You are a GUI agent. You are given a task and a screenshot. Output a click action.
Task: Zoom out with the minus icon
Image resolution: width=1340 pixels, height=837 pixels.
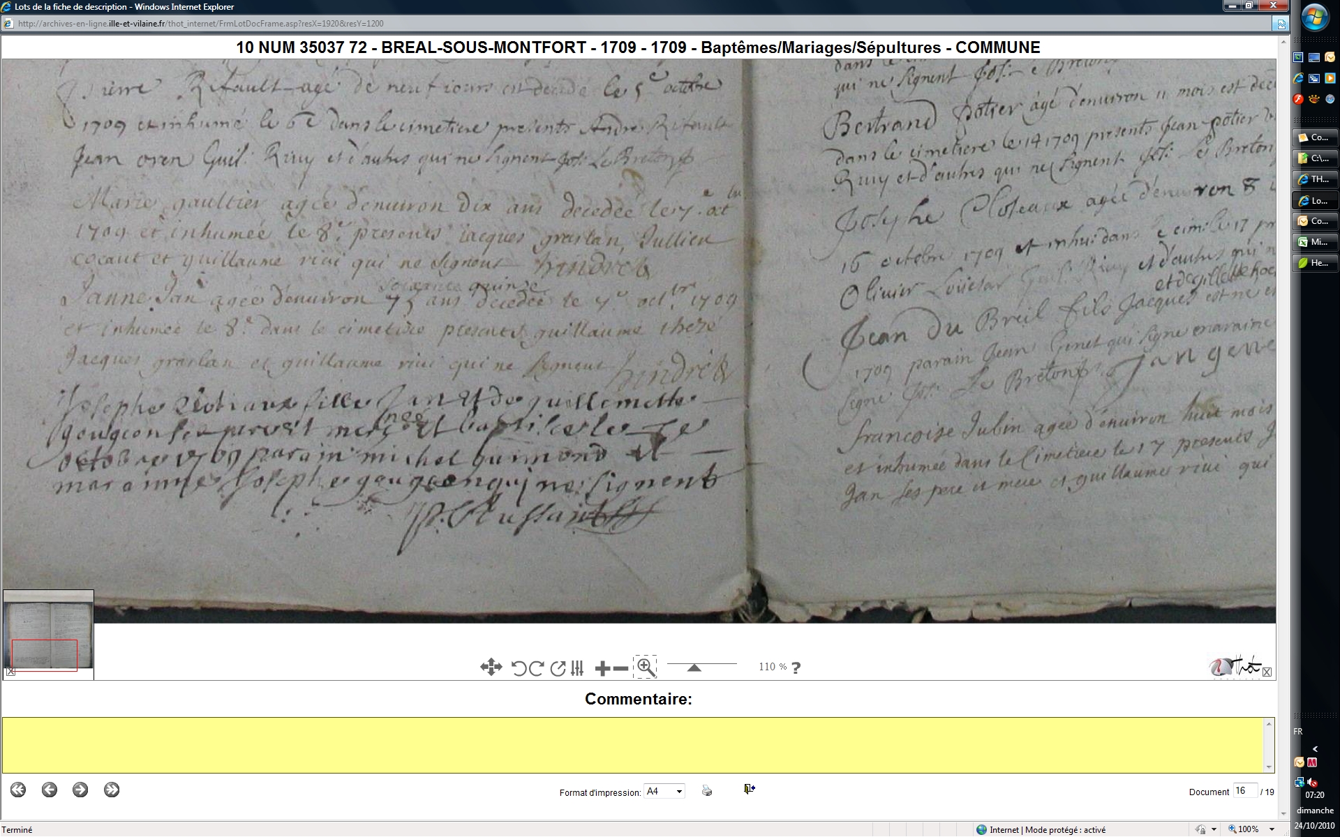(x=620, y=668)
